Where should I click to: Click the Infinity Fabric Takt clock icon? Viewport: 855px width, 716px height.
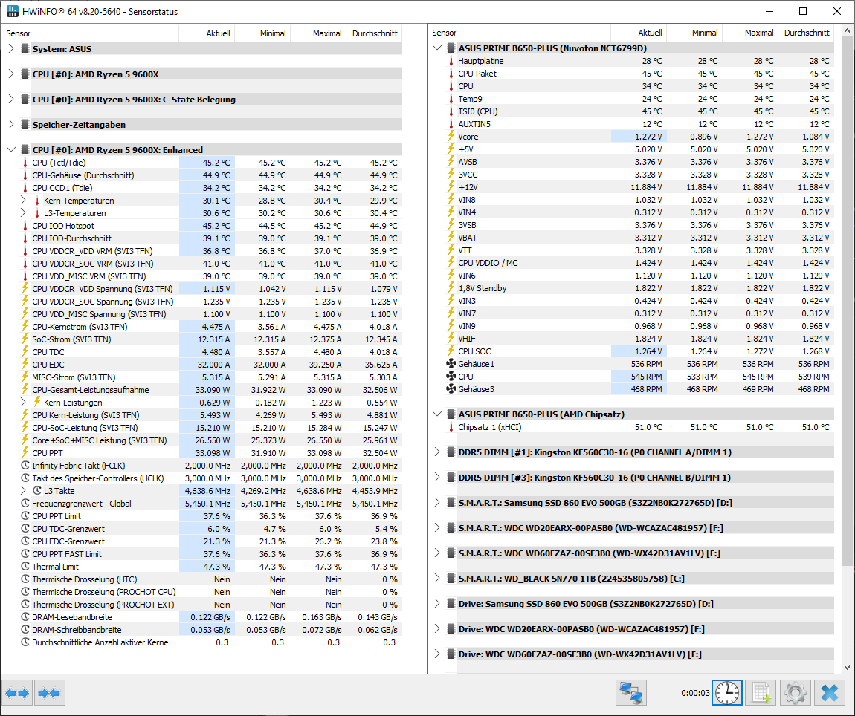(x=25, y=466)
